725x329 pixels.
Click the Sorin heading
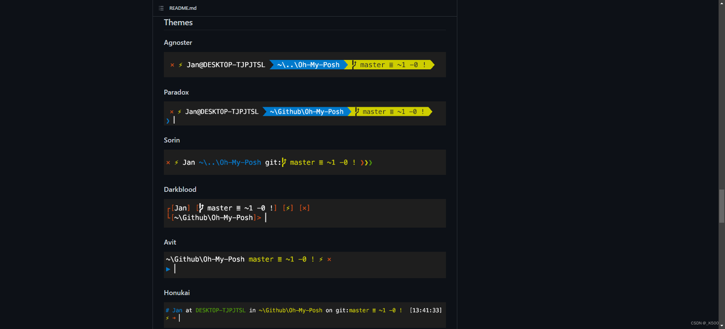172,140
